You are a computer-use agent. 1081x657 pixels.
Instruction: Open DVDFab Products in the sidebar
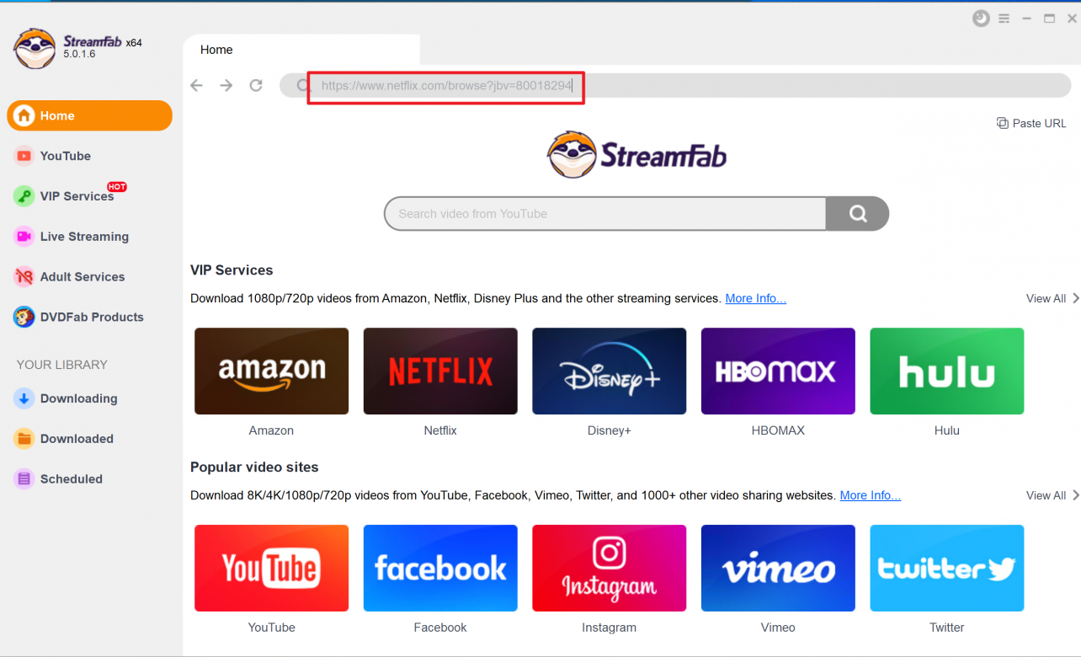[89, 317]
